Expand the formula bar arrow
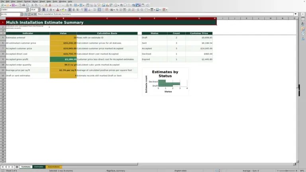This screenshot has height=172, width=306. click(x=296, y=14)
